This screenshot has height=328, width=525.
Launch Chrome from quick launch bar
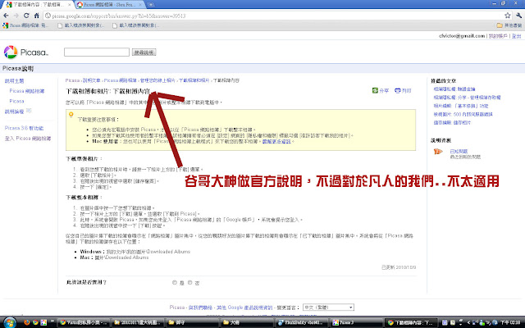pos(35,322)
